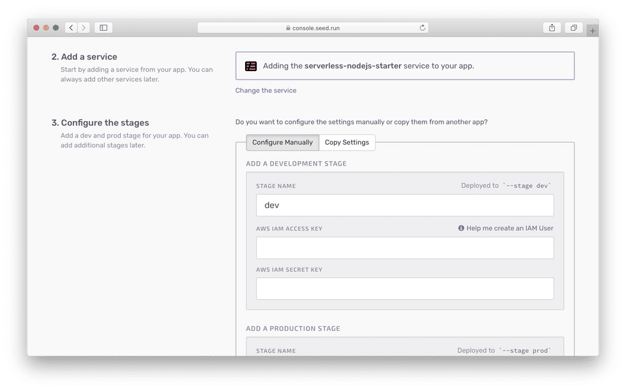
Task: Click the serverless-nodejs-starter service name text
Action: point(353,66)
